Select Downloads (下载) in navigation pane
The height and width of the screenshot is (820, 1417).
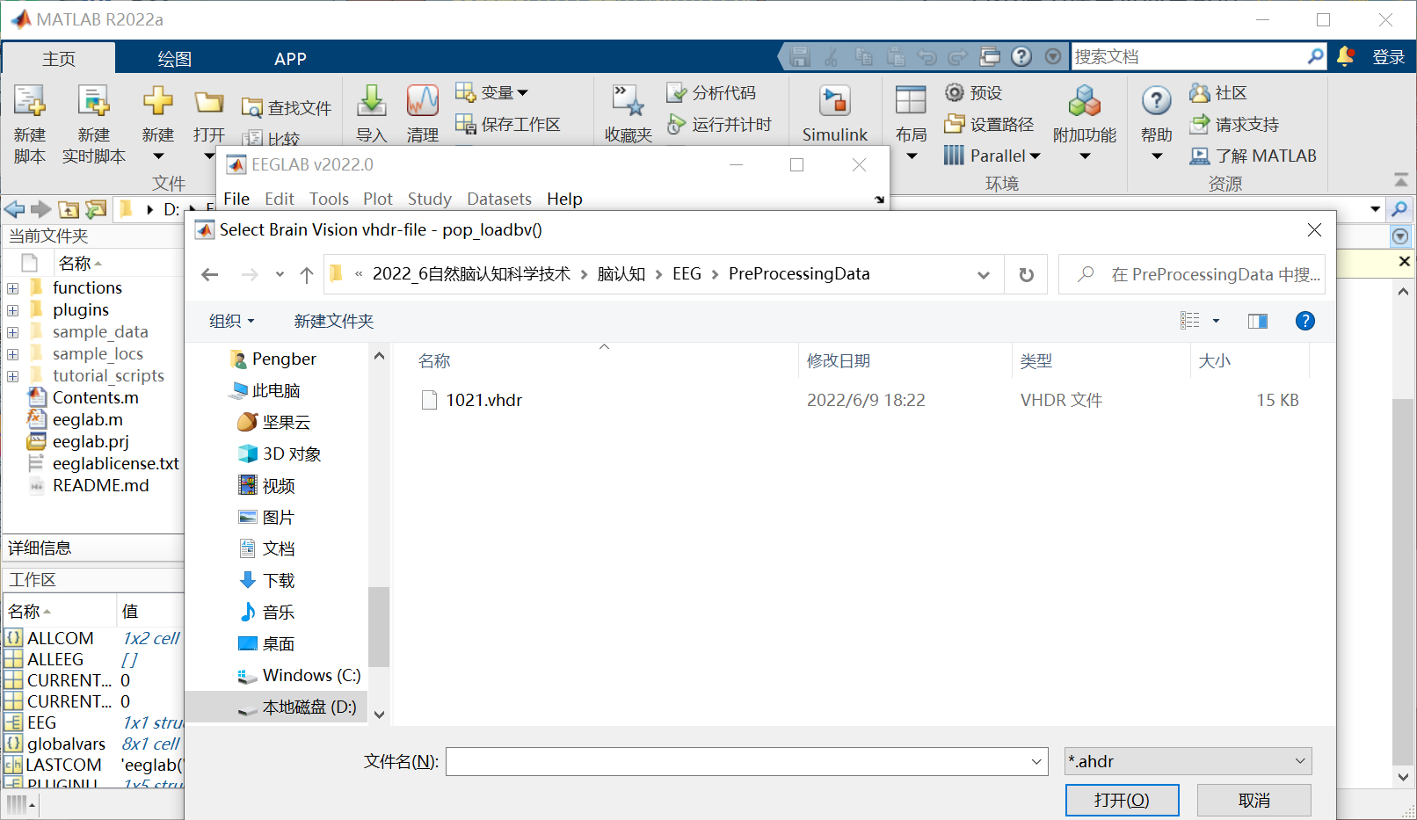click(279, 580)
